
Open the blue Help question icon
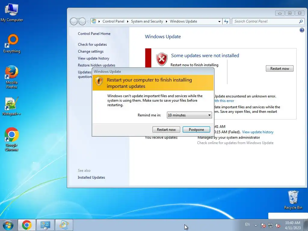(302, 30)
